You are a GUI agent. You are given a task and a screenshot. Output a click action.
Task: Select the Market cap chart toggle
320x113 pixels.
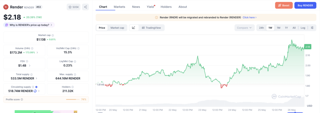(x=117, y=28)
